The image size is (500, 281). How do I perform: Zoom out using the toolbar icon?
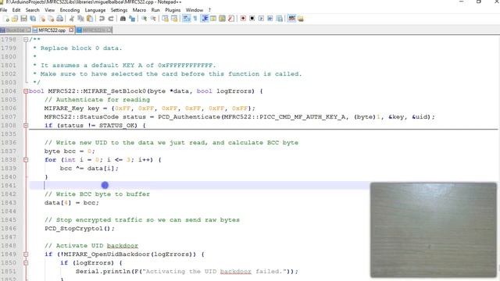point(153,19)
